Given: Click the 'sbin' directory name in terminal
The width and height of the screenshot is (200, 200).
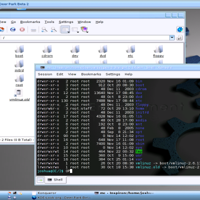Looking at the screenshot, I should tap(140, 143).
